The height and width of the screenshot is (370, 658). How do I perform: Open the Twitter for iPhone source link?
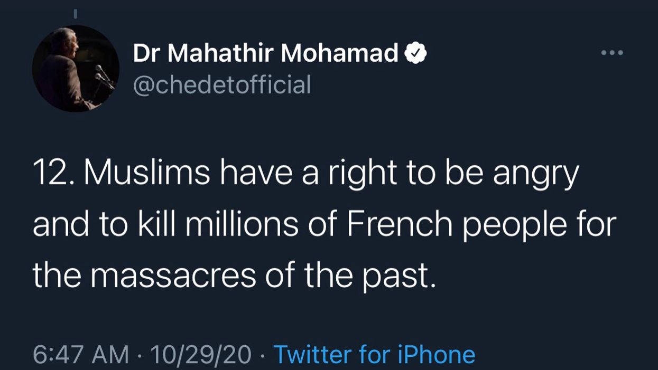pos(374,354)
